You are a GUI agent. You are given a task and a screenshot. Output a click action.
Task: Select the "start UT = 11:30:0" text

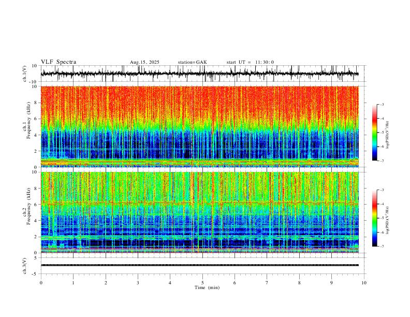click(x=250, y=62)
